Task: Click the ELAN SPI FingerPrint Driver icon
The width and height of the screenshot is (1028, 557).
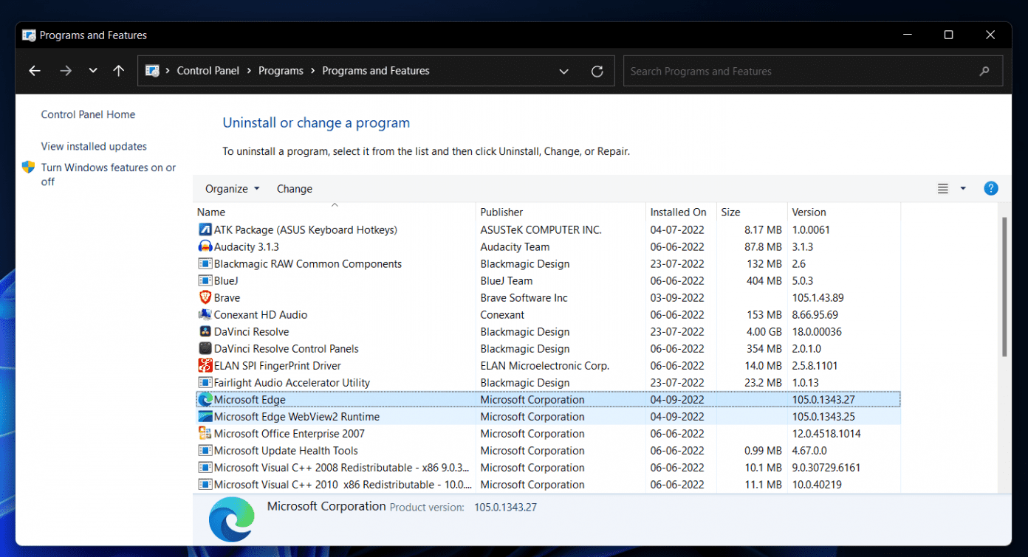Action: coord(205,365)
